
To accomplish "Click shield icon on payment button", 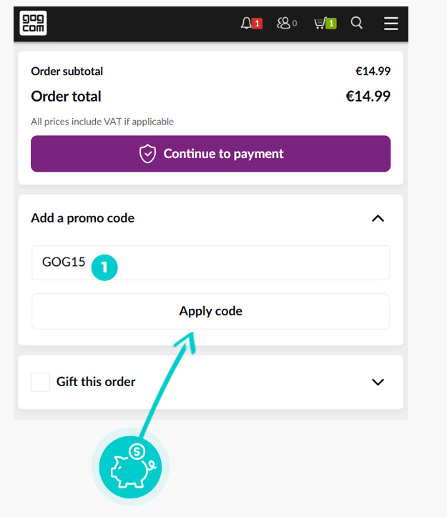I will [147, 154].
